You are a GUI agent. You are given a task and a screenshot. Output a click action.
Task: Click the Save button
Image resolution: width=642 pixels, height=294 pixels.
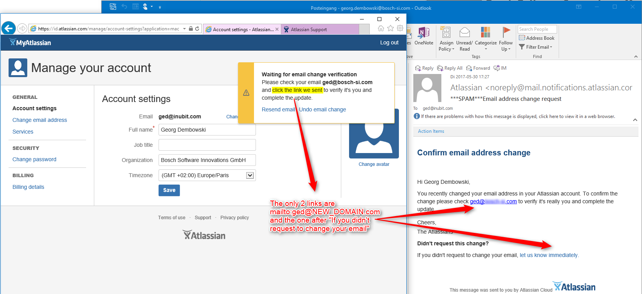(169, 190)
